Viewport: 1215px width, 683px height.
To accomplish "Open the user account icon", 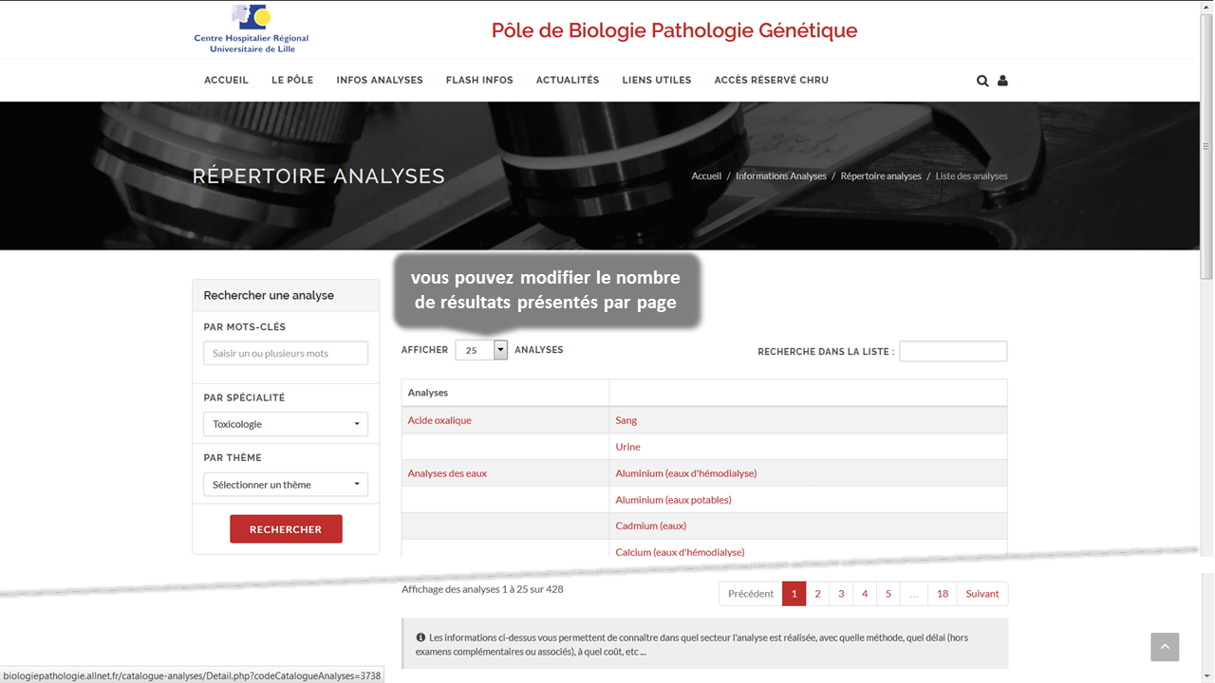I will pyautogui.click(x=1002, y=81).
